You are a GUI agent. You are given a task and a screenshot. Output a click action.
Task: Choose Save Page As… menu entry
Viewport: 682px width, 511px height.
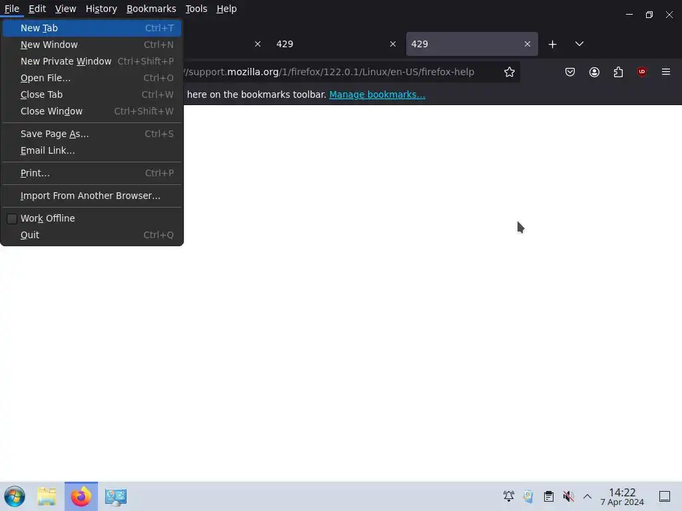[x=92, y=134]
